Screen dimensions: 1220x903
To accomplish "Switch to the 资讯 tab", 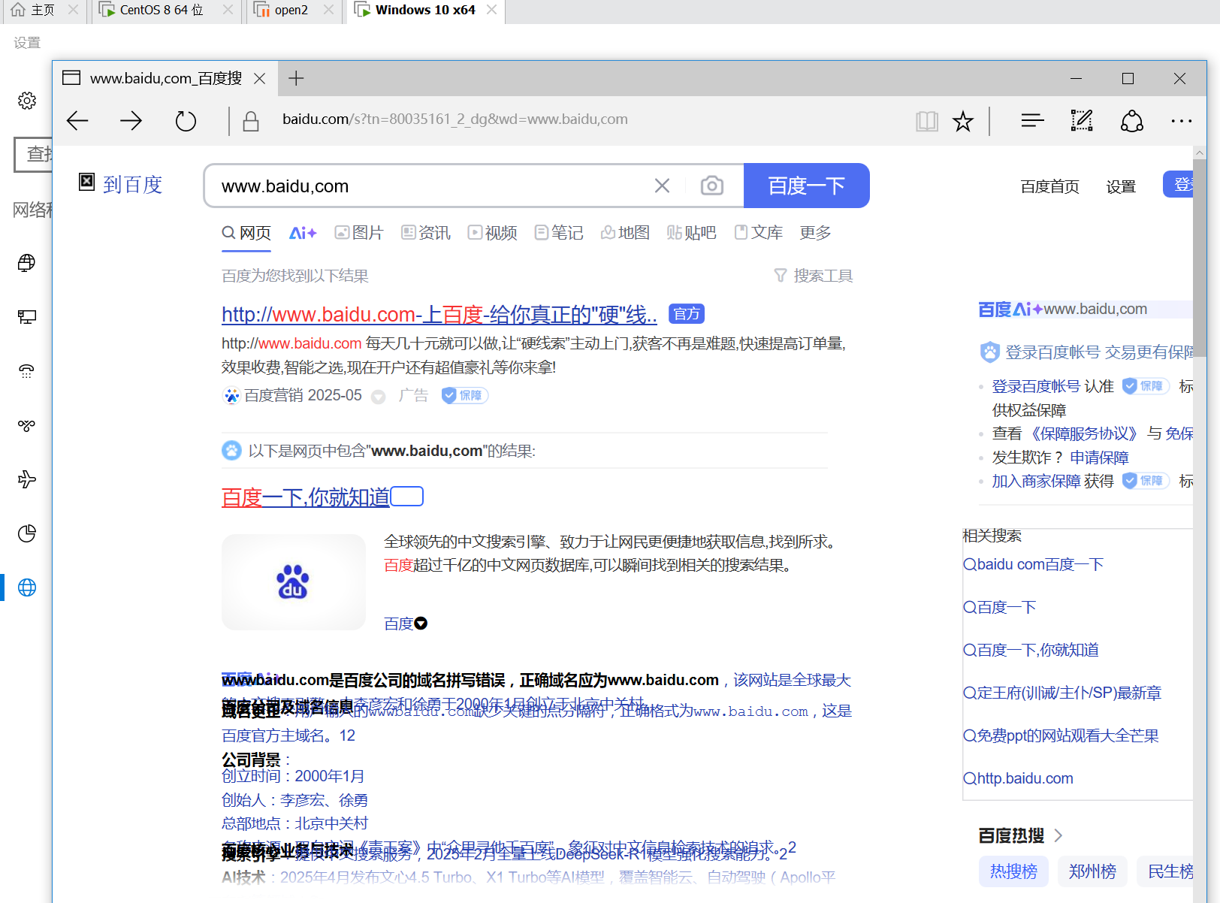I will [x=426, y=233].
